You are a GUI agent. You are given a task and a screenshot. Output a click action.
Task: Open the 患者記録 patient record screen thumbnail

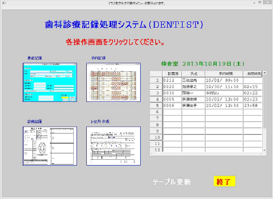click(50, 82)
